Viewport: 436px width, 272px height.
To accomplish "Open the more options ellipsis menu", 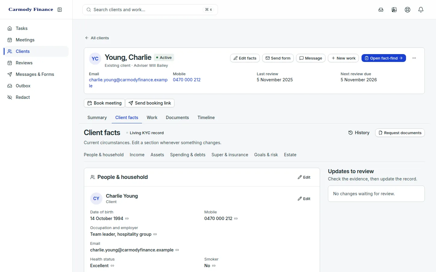I will coord(414,58).
